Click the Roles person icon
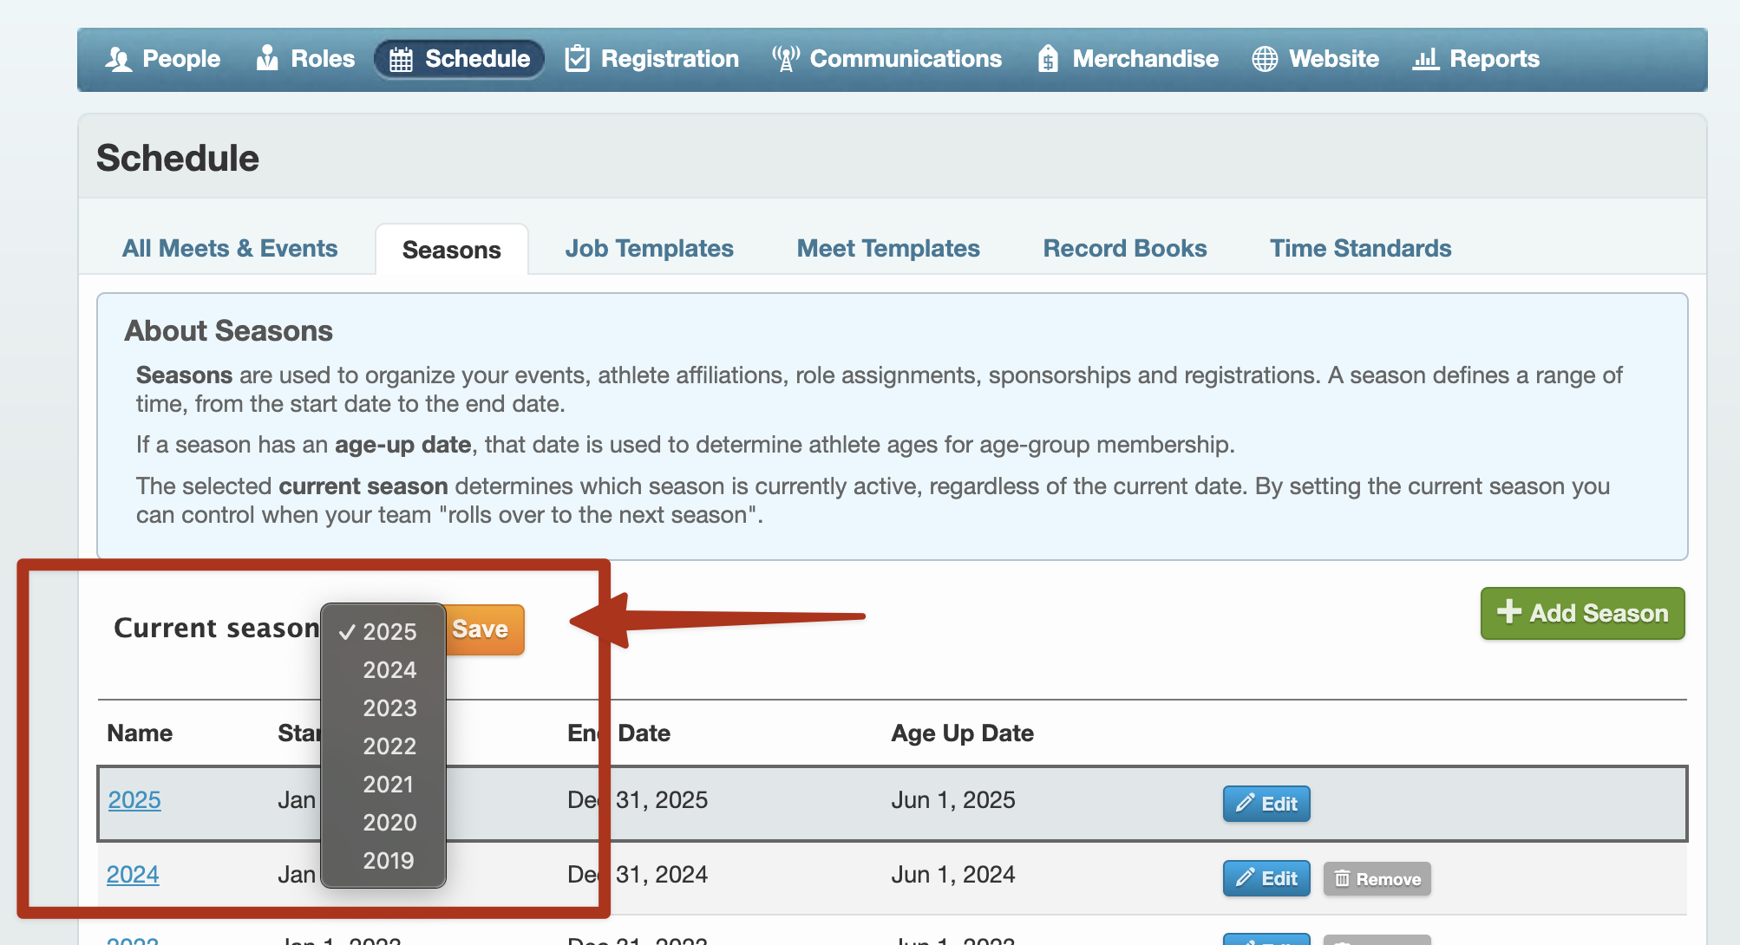 point(267,58)
